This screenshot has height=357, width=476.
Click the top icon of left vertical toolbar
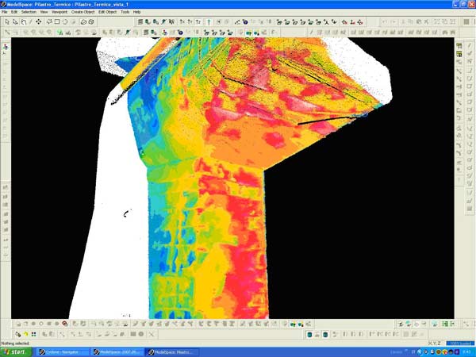pos(6,48)
